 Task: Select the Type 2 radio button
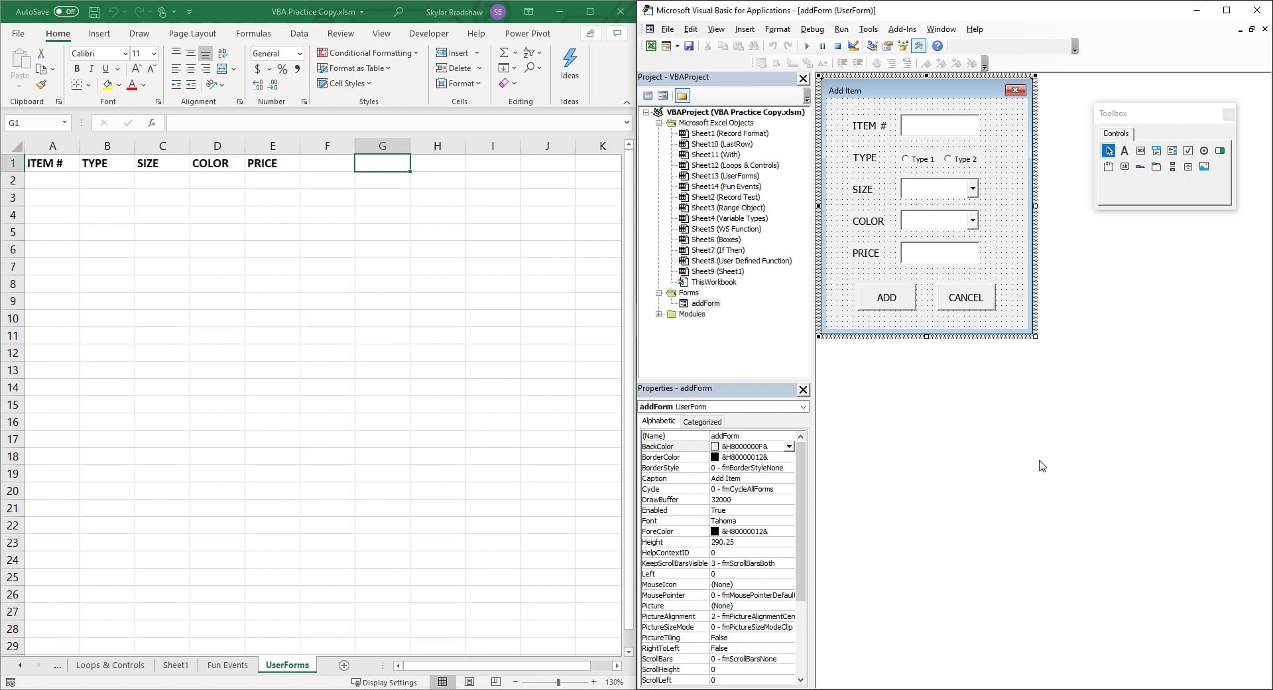click(948, 159)
